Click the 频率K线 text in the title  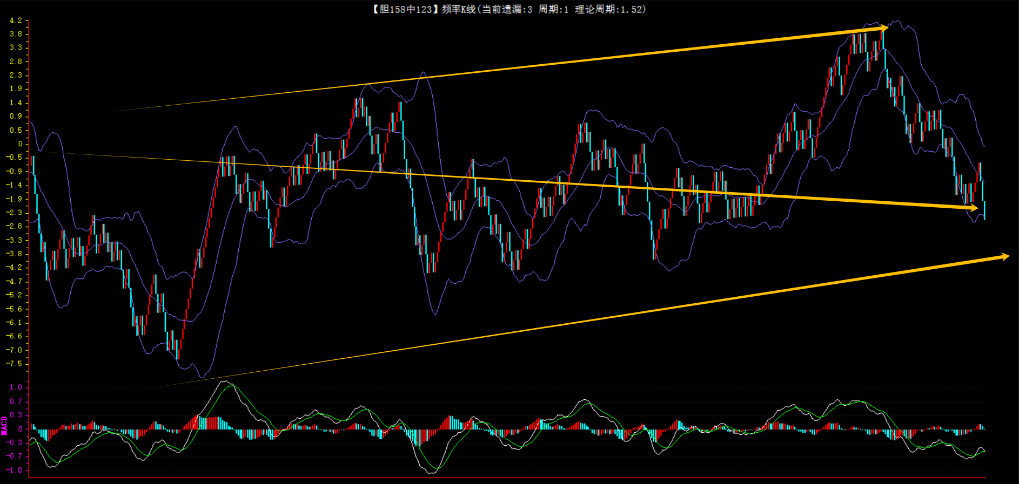[x=458, y=9]
